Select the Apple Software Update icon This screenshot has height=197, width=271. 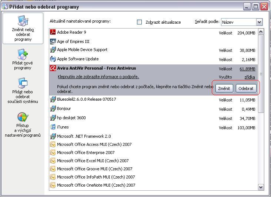click(x=53, y=59)
